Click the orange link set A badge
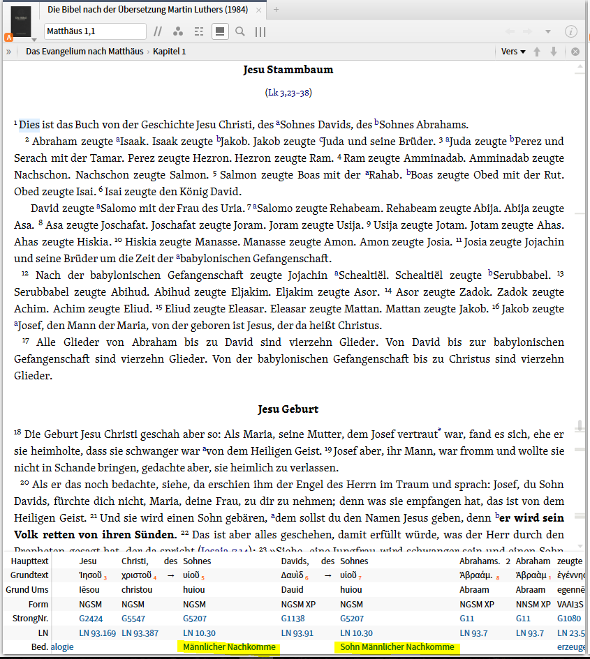The width and height of the screenshot is (590, 659). [8, 37]
